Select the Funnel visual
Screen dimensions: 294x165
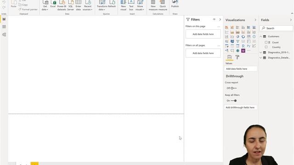tap(237, 41)
